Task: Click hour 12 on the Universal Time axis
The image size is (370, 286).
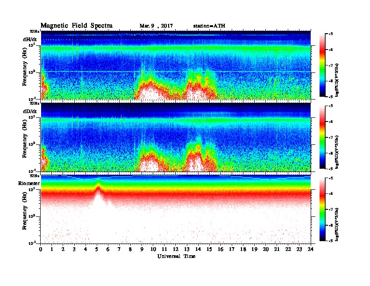Action: [176, 250]
